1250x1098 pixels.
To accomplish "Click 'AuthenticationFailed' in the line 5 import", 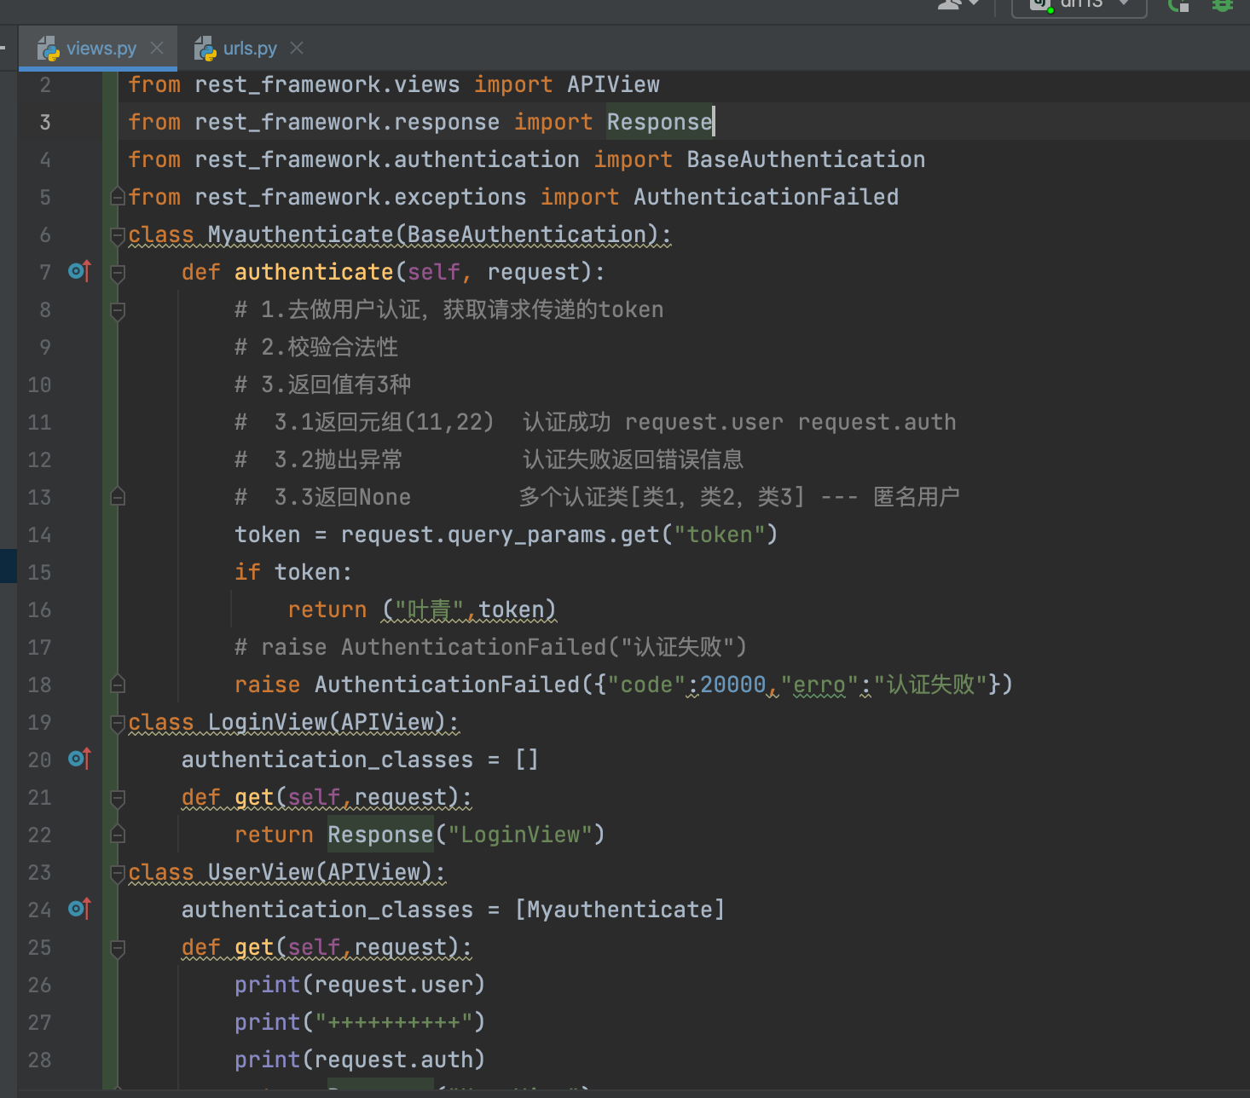I will (766, 197).
